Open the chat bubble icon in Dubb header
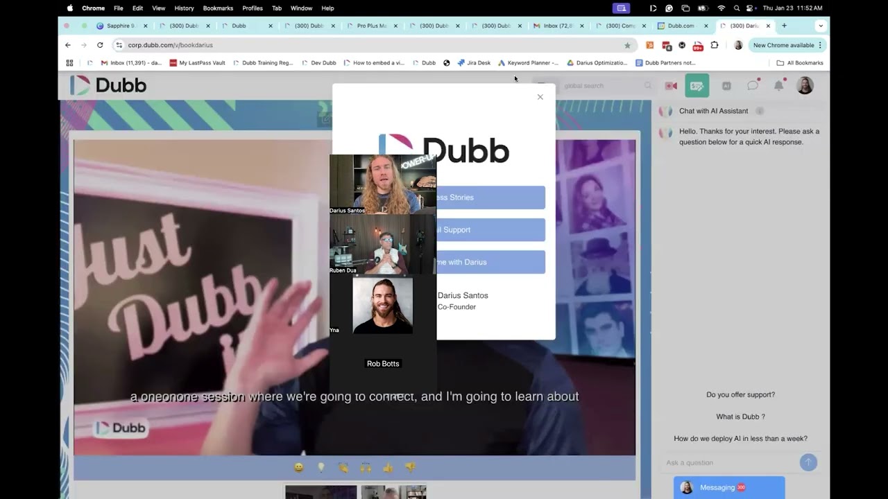888x499 pixels. click(753, 86)
